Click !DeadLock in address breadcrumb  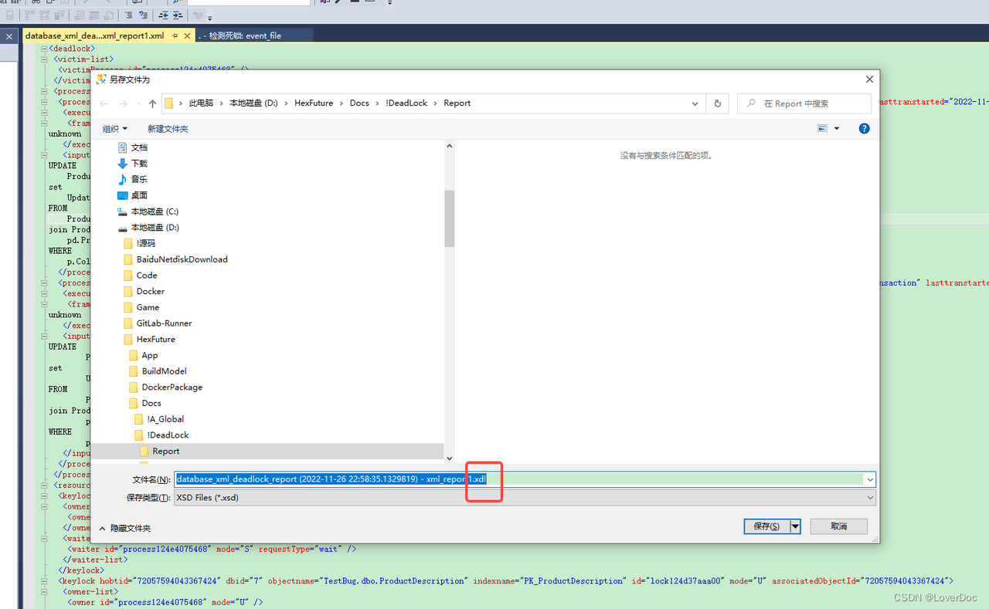click(x=406, y=103)
